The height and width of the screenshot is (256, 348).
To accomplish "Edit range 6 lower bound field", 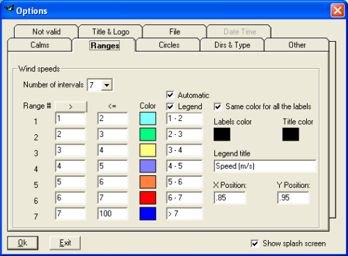I will pos(70,198).
